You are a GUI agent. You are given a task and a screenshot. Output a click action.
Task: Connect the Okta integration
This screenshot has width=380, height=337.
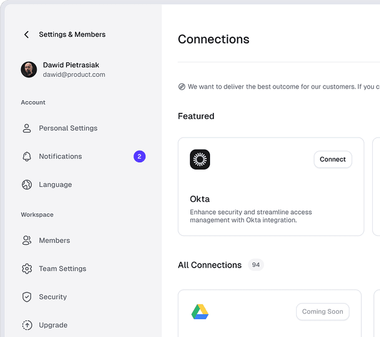[333, 160]
